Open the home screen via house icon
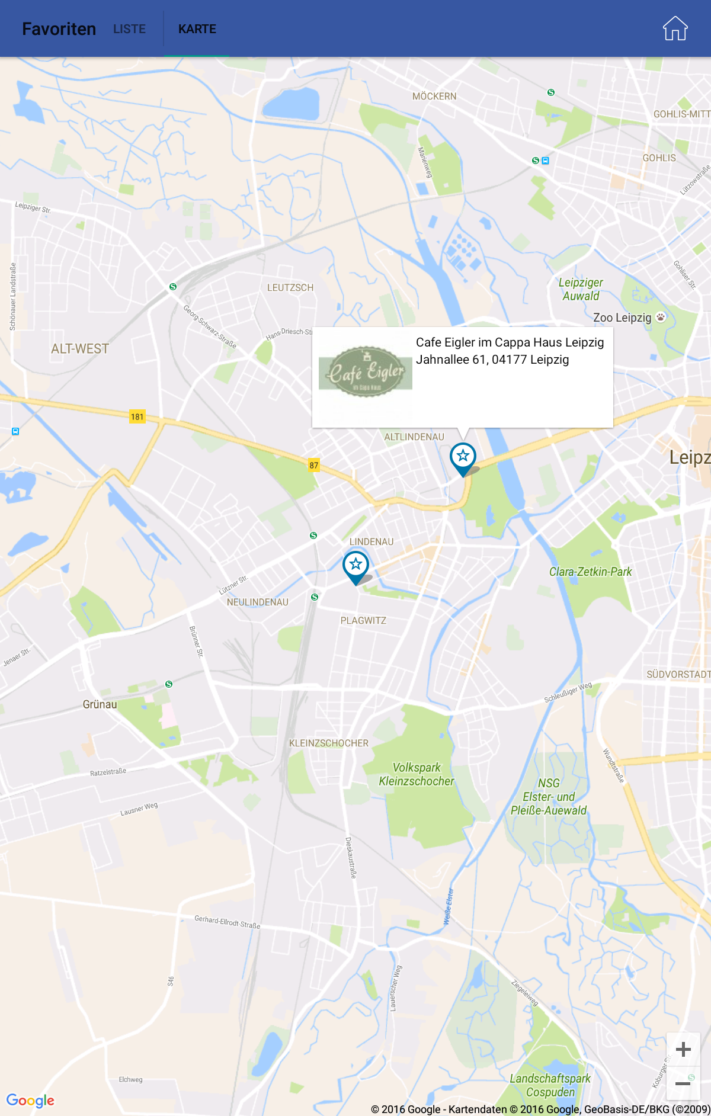The image size is (711, 1116). (675, 28)
